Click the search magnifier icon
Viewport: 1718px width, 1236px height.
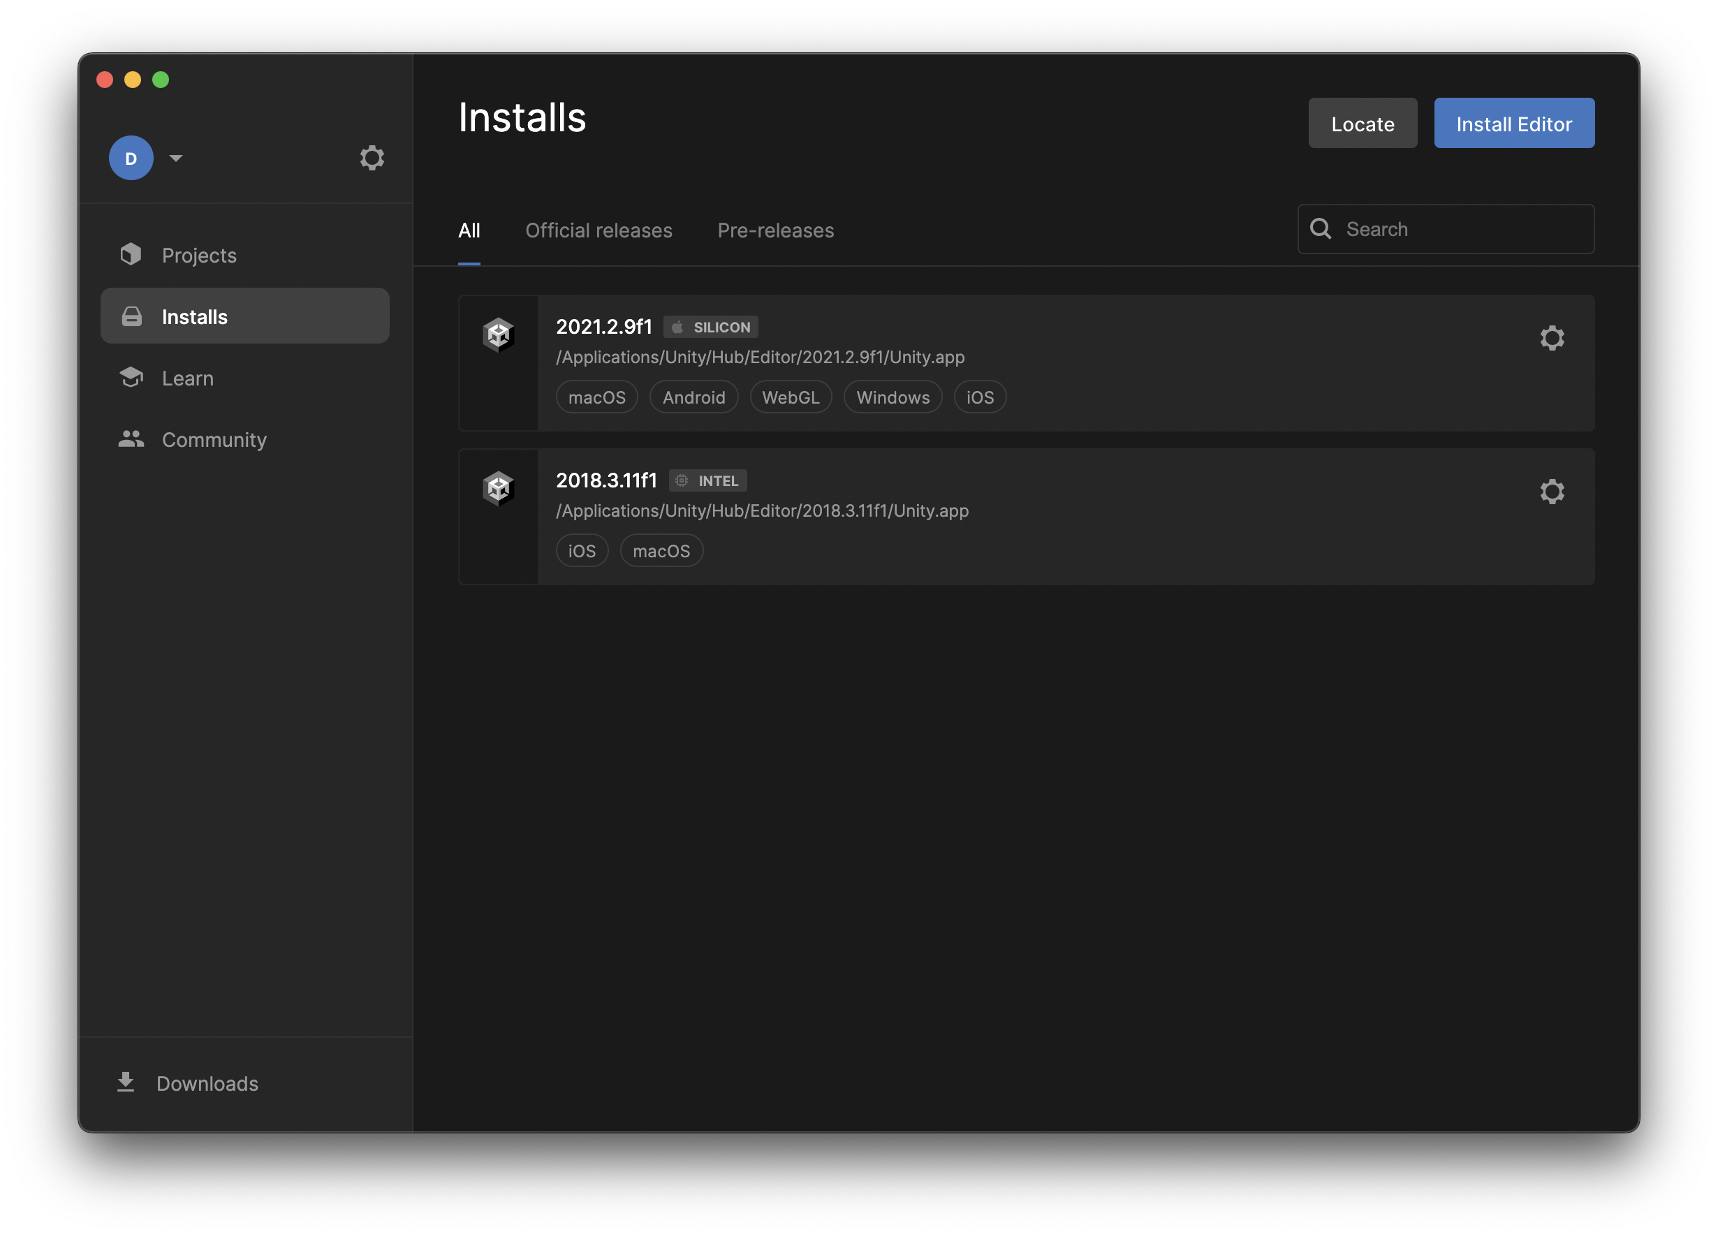(1321, 229)
